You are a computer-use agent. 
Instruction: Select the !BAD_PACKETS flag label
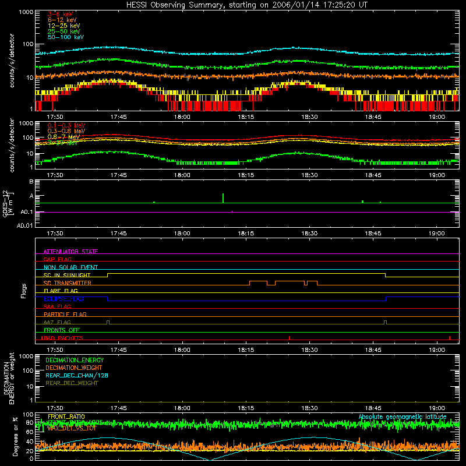(x=62, y=338)
